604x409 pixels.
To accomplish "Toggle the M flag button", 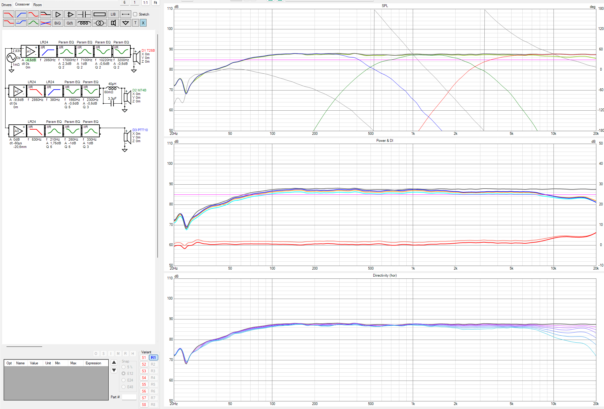I will tap(118, 354).
